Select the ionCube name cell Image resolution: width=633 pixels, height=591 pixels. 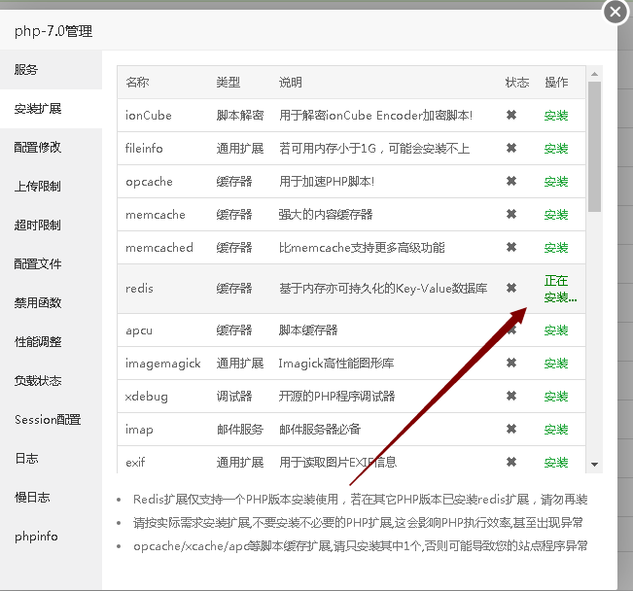148,116
